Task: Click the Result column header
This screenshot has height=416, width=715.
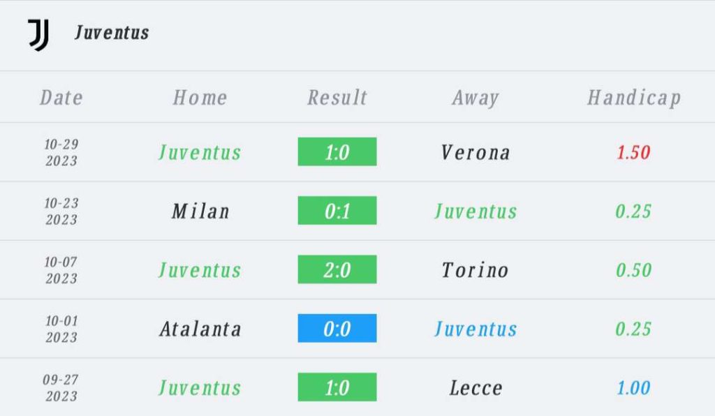Action: [x=337, y=98]
